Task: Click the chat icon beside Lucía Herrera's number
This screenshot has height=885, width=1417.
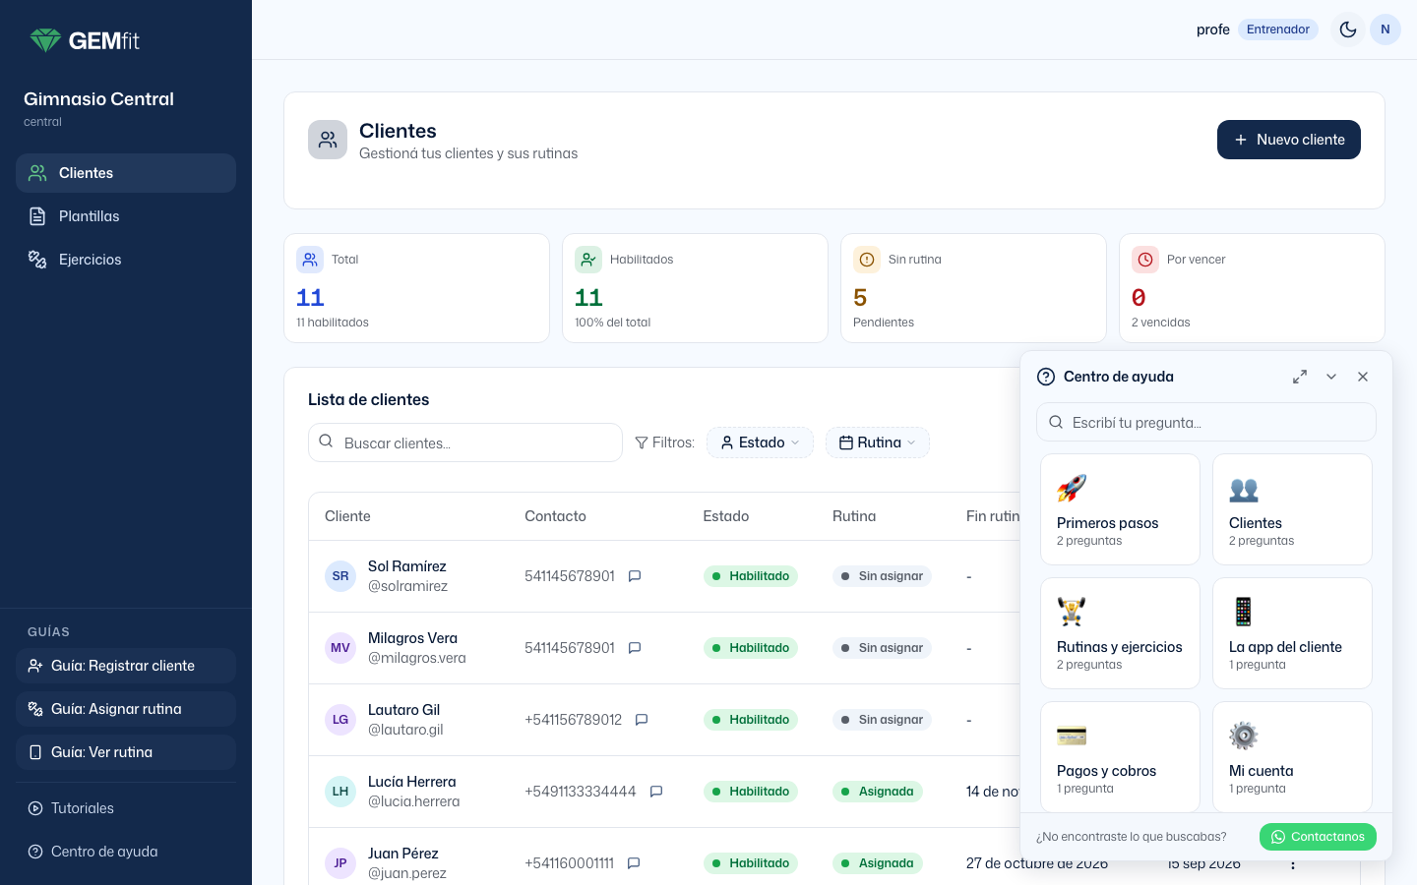Action: coord(656,792)
